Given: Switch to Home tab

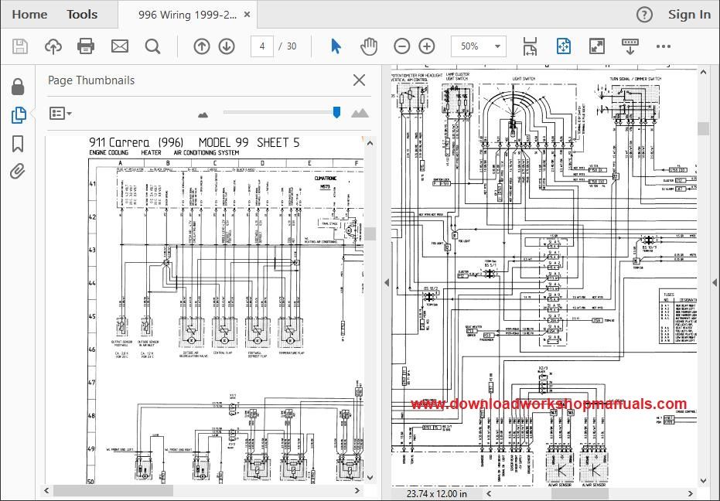Looking at the screenshot, I should pyautogui.click(x=29, y=15).
